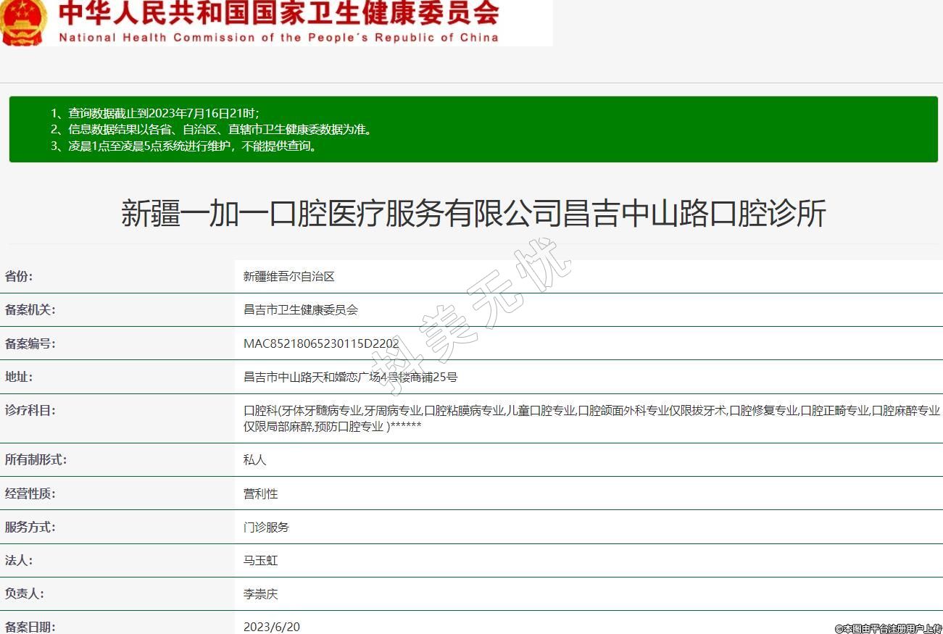Image resolution: width=943 pixels, height=634 pixels.
Task: Click the service mode value 门诊服务
Action: tap(266, 527)
